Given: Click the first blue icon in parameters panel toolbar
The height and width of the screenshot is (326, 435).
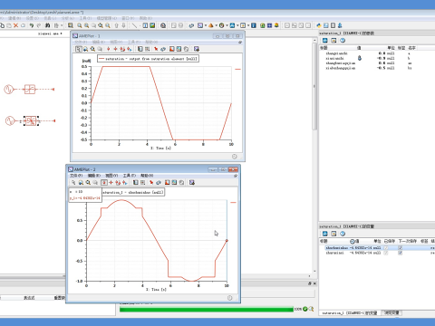Looking at the screenshot, I should point(325,41).
